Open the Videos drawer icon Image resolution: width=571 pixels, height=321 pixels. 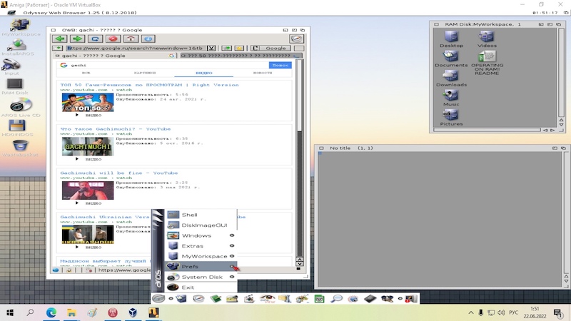pos(487,36)
